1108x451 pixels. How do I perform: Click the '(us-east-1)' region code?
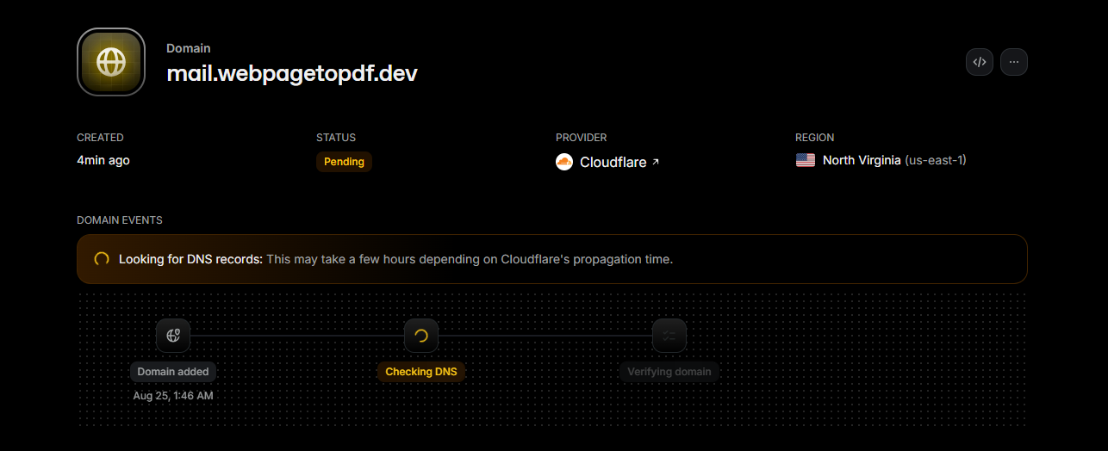pyautogui.click(x=936, y=160)
